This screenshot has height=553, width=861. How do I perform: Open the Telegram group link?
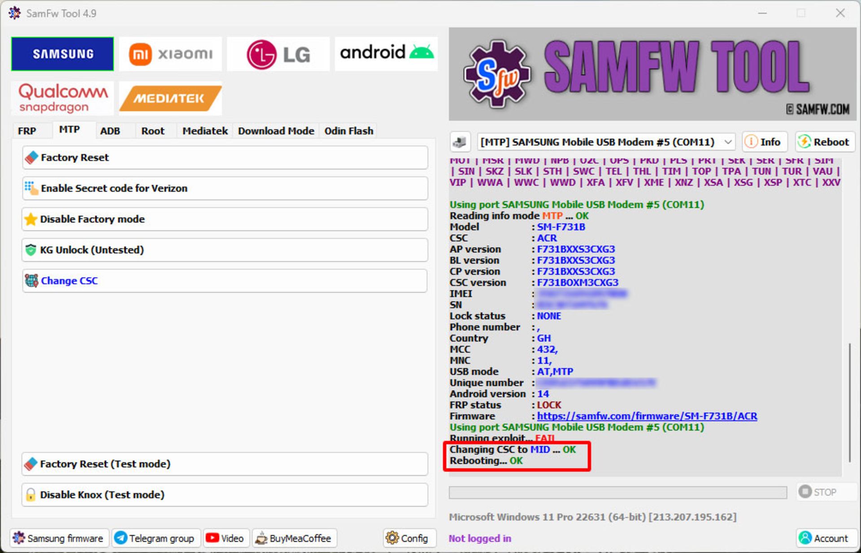[x=156, y=538]
